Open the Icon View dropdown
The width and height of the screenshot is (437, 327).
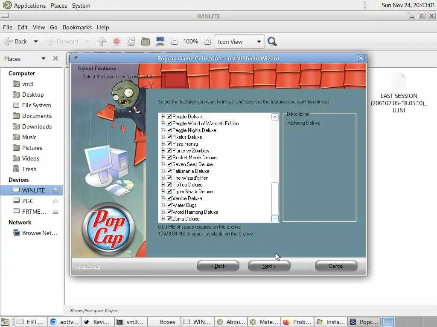(240, 42)
